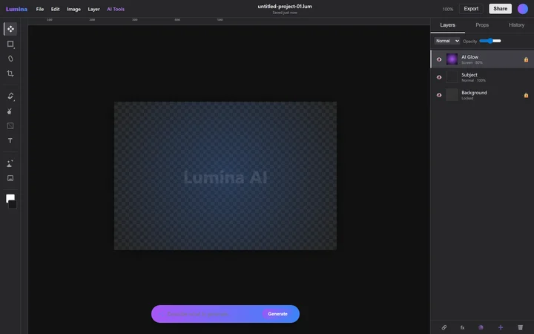Click the Lumina logo

(x=16, y=9)
